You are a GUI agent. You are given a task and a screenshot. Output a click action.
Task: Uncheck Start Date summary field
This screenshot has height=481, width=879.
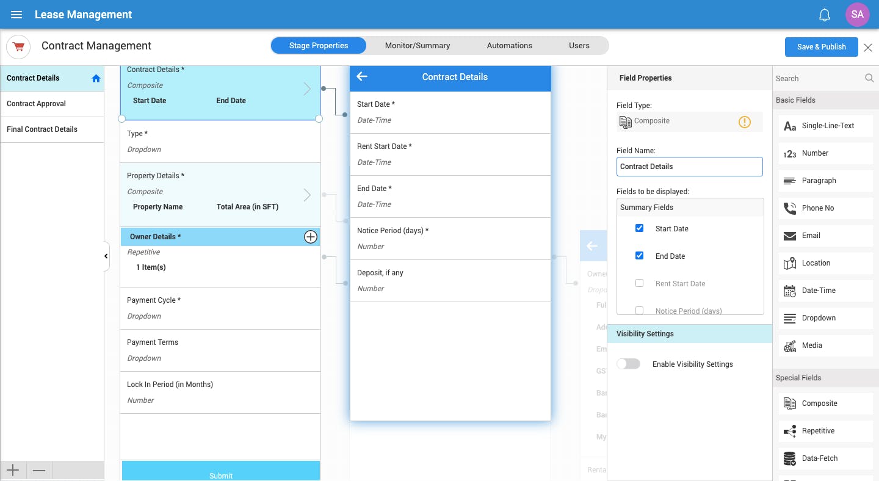(639, 228)
